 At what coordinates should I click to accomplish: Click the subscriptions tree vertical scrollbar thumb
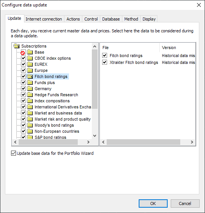pyautogui.click(x=95, y=79)
